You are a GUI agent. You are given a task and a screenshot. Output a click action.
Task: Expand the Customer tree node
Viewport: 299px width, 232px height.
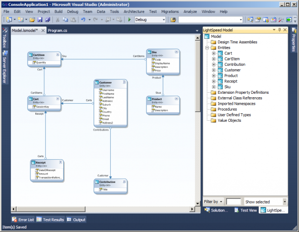click(x=214, y=70)
